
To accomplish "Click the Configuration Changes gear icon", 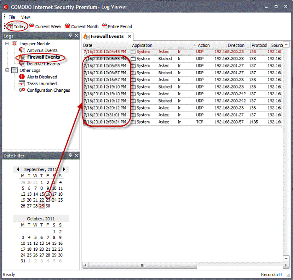I will (22, 90).
